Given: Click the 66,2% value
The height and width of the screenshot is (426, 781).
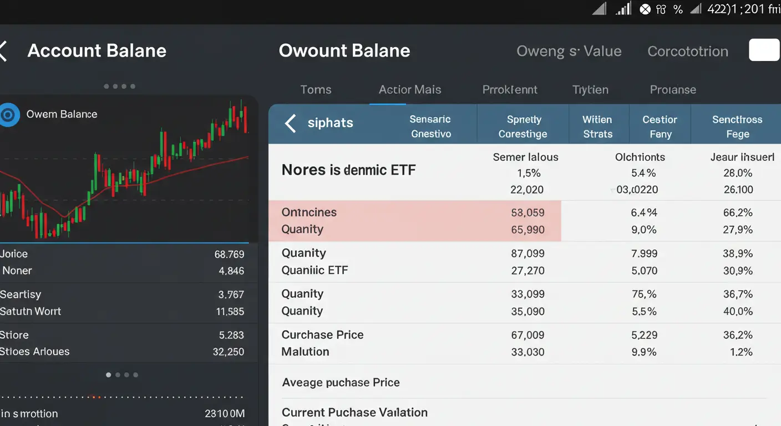Looking at the screenshot, I should point(738,213).
